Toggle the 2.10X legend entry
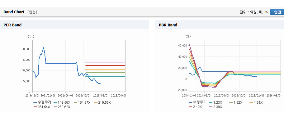 point(195,107)
